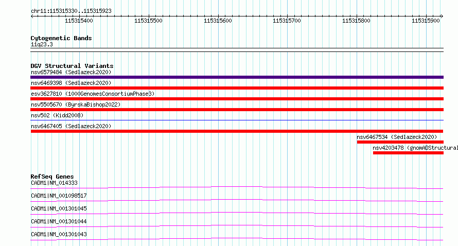Click the left arrow end of the ruler
This screenshot has width=458, height=246.
[x=32, y=16]
